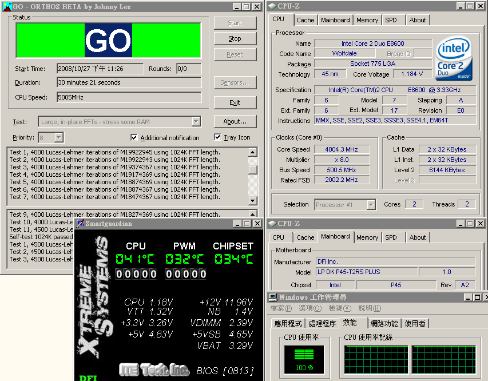Open the Test type dropdown
Image resolution: width=488 pixels, height=381 pixels.
point(196,121)
